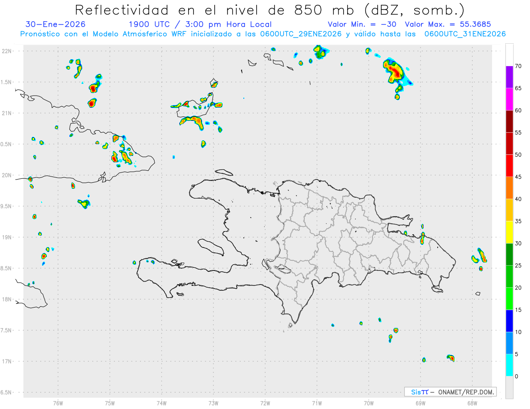
Task: Pick the orange 40–45 dBZ legend swatch
Action: (x=509, y=188)
